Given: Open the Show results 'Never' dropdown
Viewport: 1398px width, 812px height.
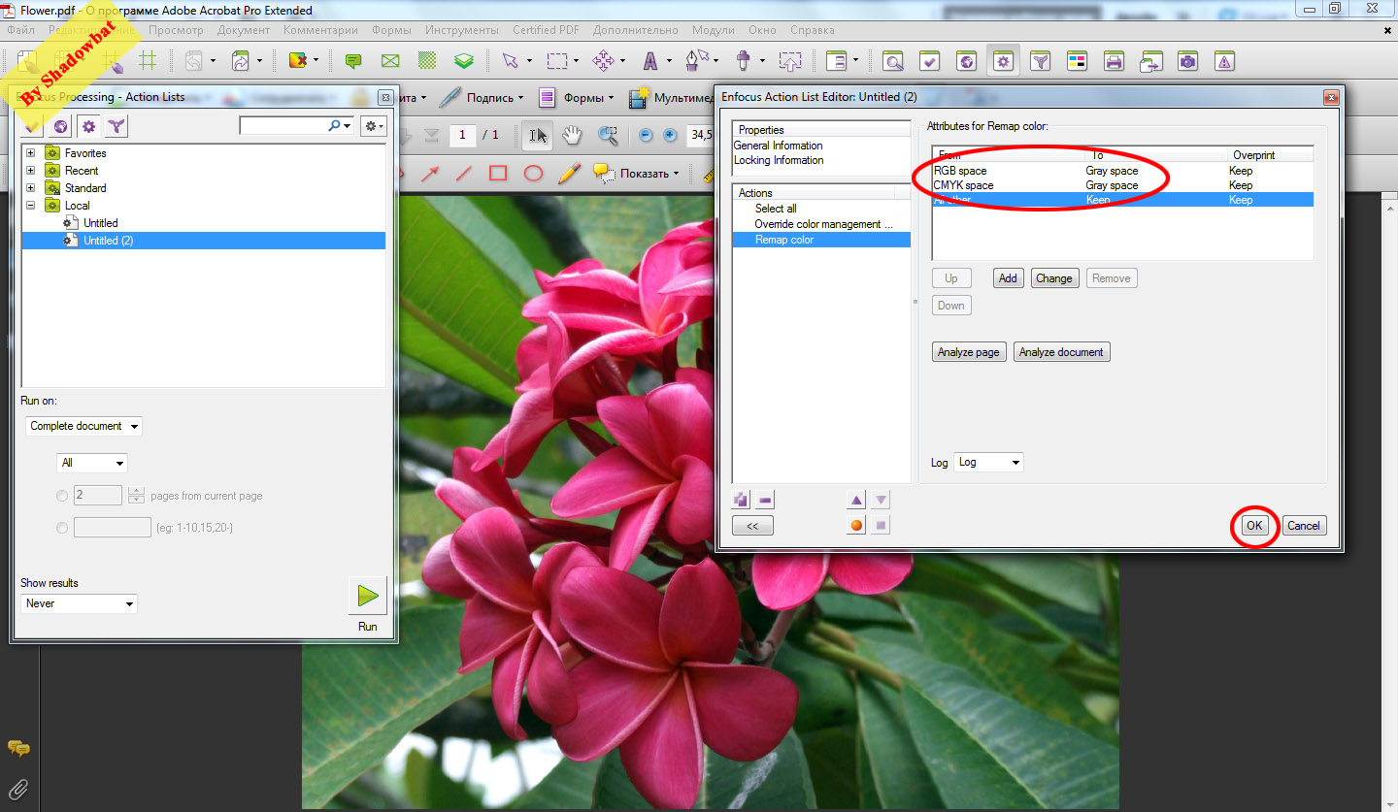Looking at the screenshot, I should (x=79, y=603).
